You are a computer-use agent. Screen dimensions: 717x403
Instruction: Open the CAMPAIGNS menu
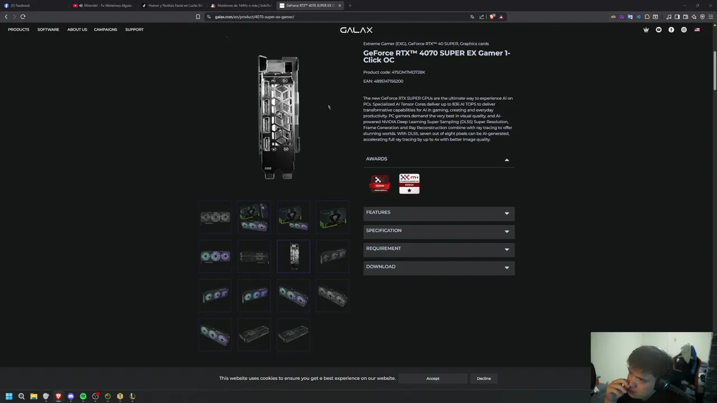click(x=106, y=30)
